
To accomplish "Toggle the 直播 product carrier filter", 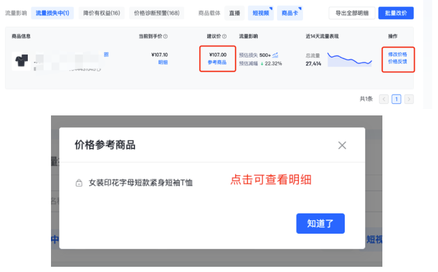I will point(235,13).
